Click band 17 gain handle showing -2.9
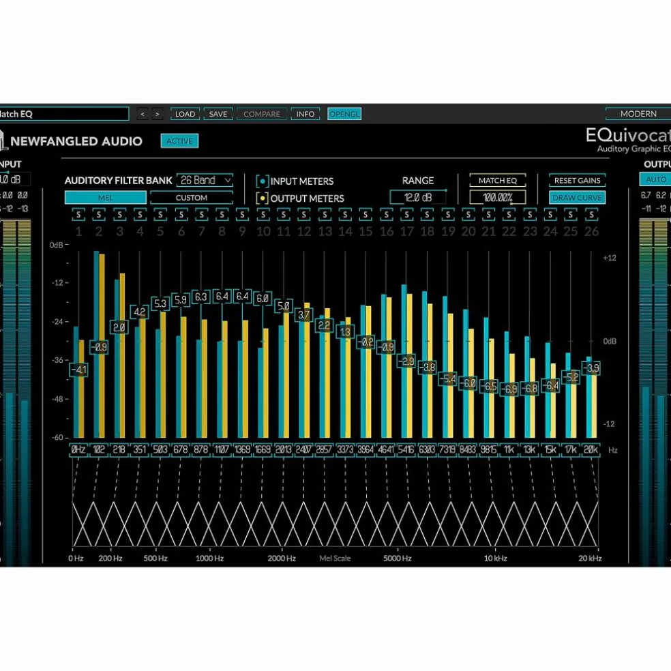The height and width of the screenshot is (671, 671). coord(406,361)
